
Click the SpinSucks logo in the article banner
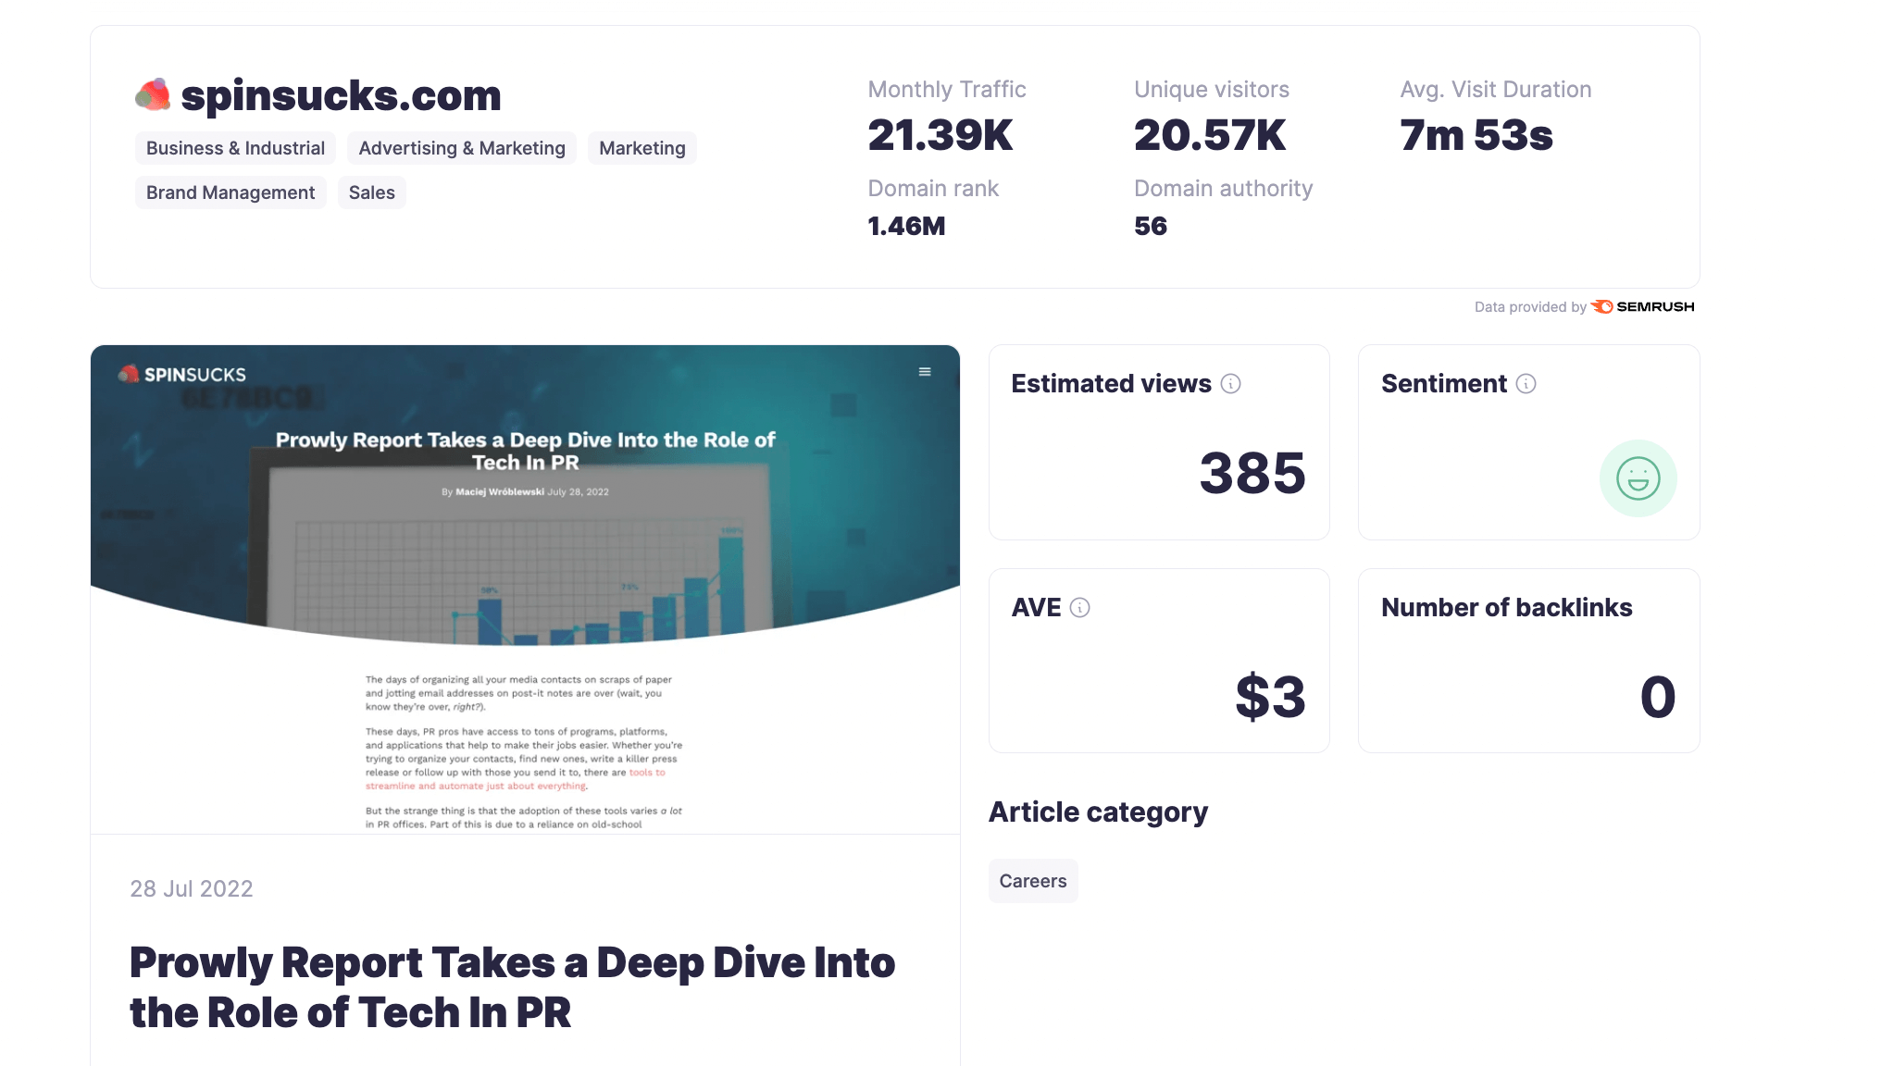pyautogui.click(x=182, y=374)
